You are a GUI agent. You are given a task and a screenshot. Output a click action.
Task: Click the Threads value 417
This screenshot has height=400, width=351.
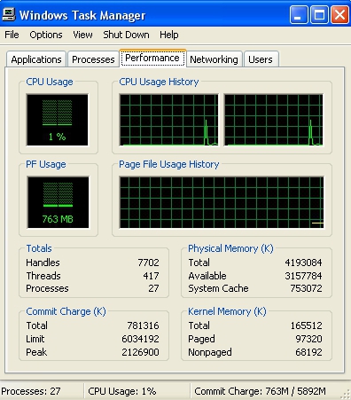151,276
